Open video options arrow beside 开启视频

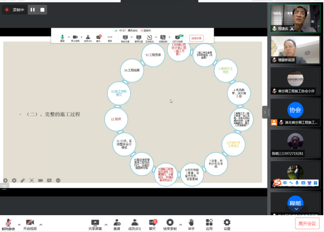pos(41,225)
